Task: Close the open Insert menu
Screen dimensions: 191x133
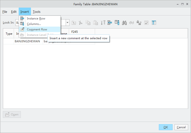Action: [x=25, y=12]
